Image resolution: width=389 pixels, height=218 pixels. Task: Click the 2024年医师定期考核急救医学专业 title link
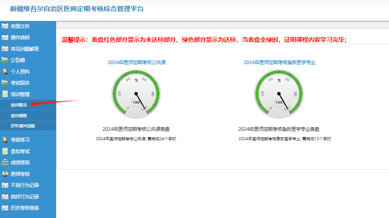coord(279,62)
